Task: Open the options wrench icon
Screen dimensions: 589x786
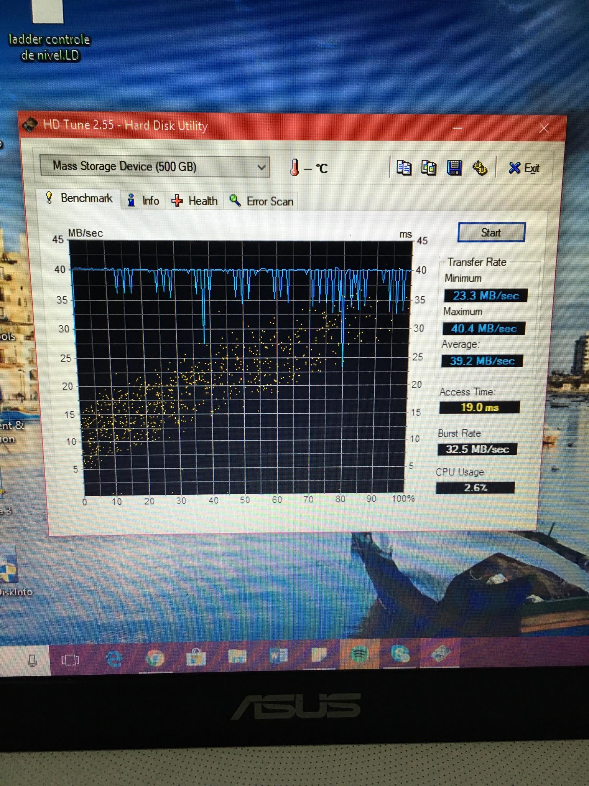Action: pyautogui.click(x=480, y=168)
